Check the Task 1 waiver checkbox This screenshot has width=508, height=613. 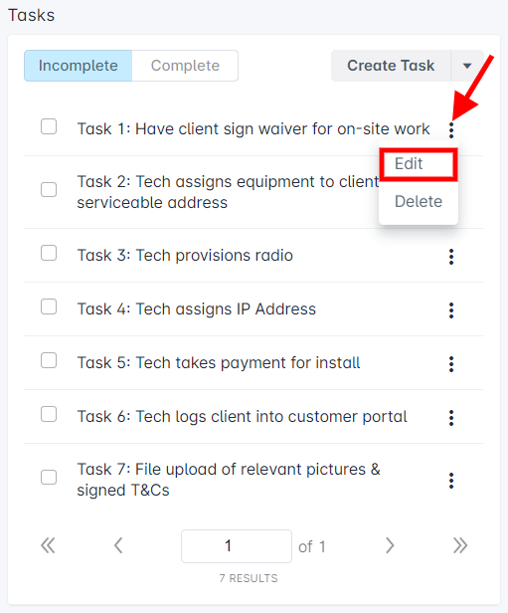point(49,126)
